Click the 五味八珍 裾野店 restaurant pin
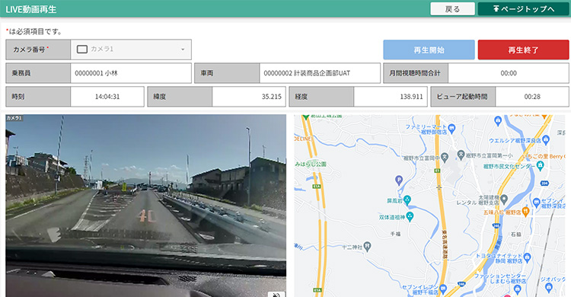The image size is (571, 297). pos(525,211)
